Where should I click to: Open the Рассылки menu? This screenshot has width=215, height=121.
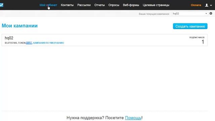click(x=84, y=5)
